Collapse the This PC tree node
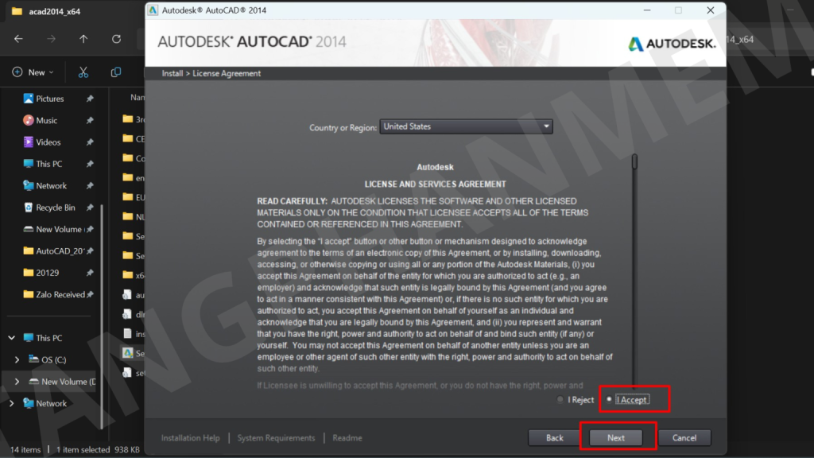This screenshot has width=814, height=458. pos(10,338)
